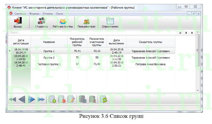Minimize the inner Рабочие группы child window
Viewport: 212px width, 124px height.
click(x=189, y=14)
